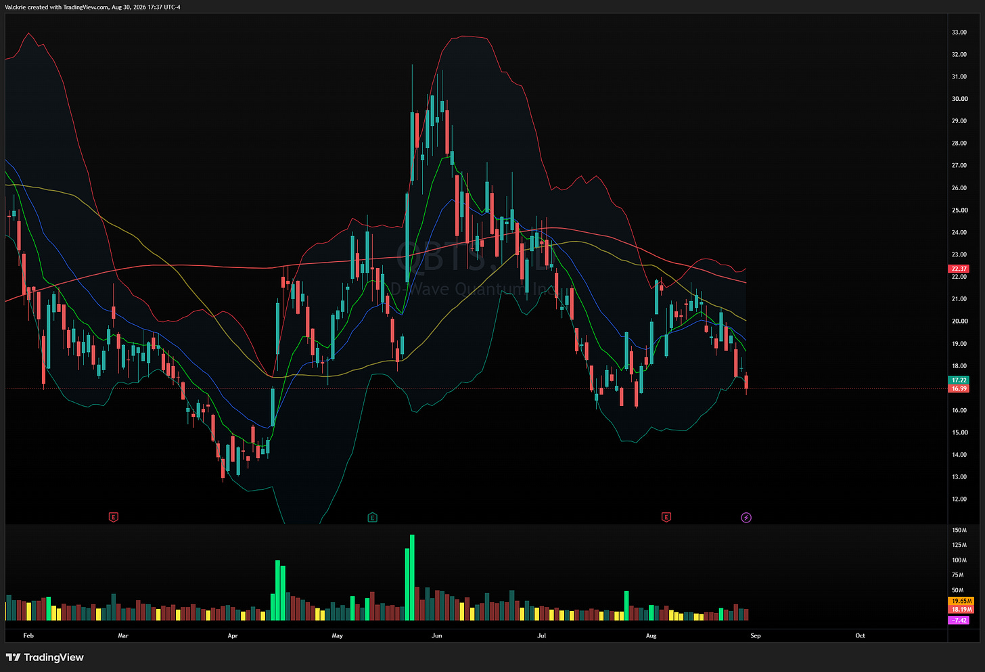Click 'Apr' on the time axis
The width and height of the screenshot is (985, 672).
pyautogui.click(x=233, y=635)
